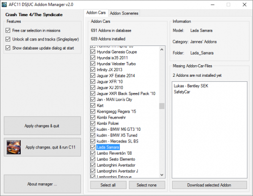Select Koenigsegg Regera '15 entry
253x196 pixels.
tap(116, 112)
